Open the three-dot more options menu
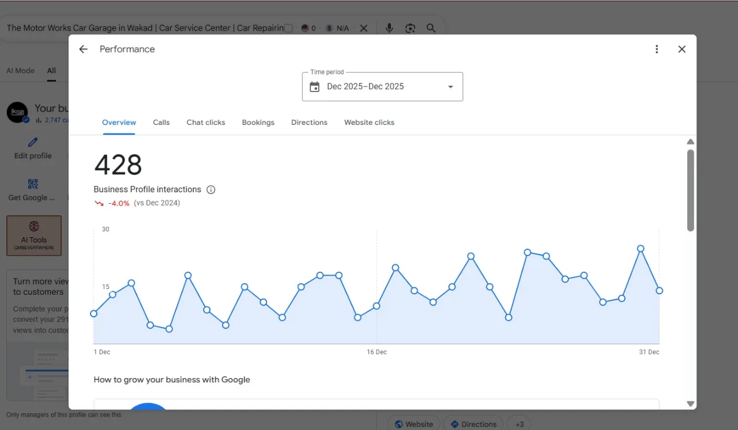738x430 pixels. 657,50
